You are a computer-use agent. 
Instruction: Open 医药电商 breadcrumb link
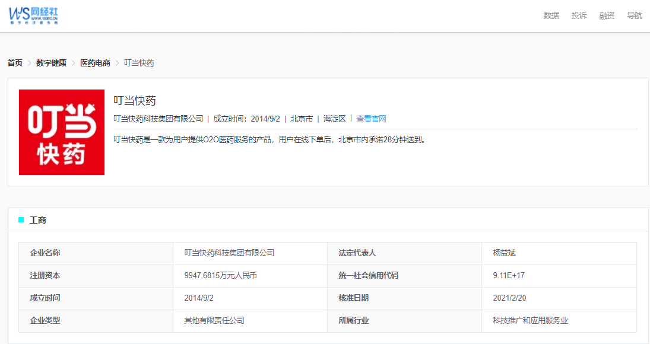(95, 63)
